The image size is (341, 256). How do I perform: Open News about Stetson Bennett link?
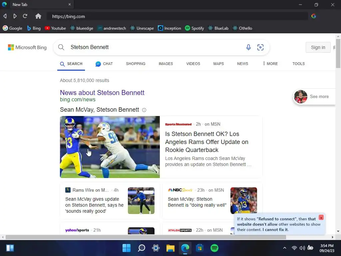(102, 93)
